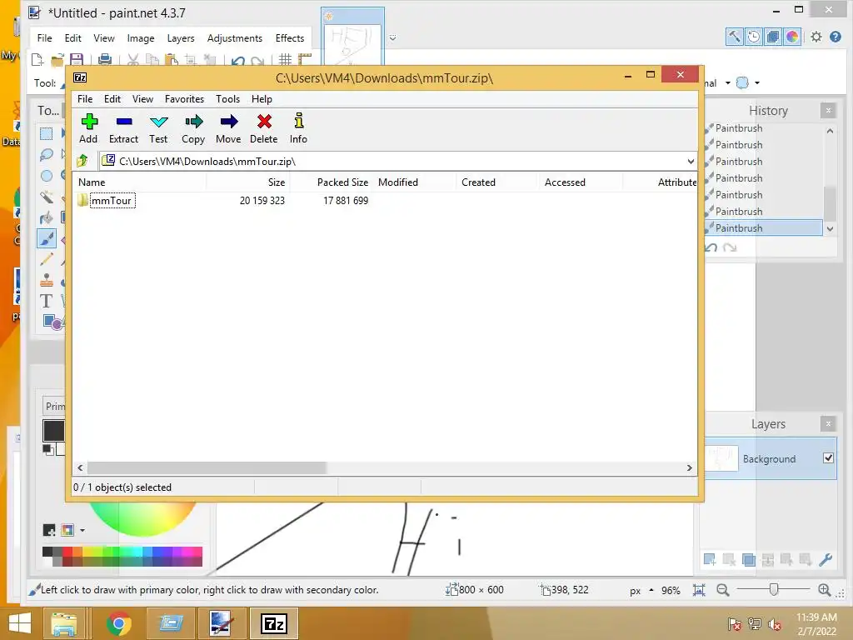Screen dimensions: 853x640
Task: Toggle the History window button
Action: pos(753,37)
